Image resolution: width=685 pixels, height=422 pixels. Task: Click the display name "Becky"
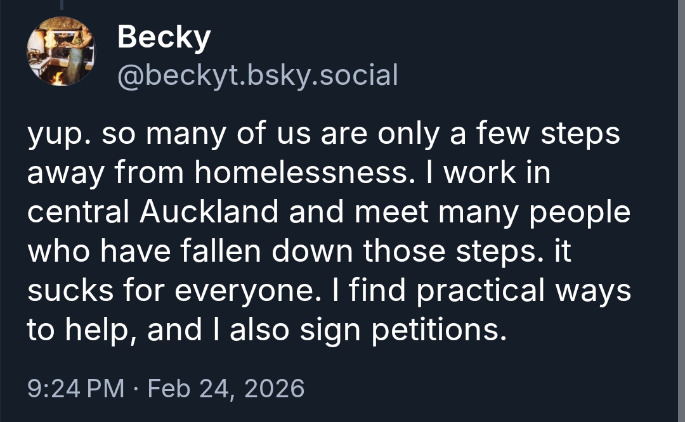click(164, 39)
